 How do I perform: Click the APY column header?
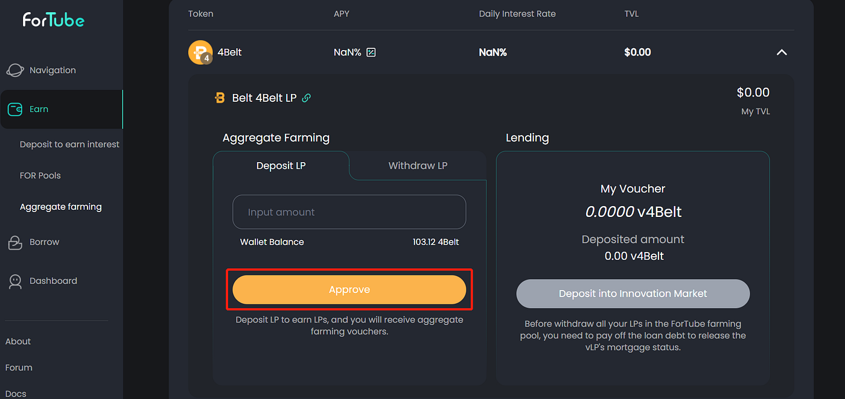coord(342,13)
